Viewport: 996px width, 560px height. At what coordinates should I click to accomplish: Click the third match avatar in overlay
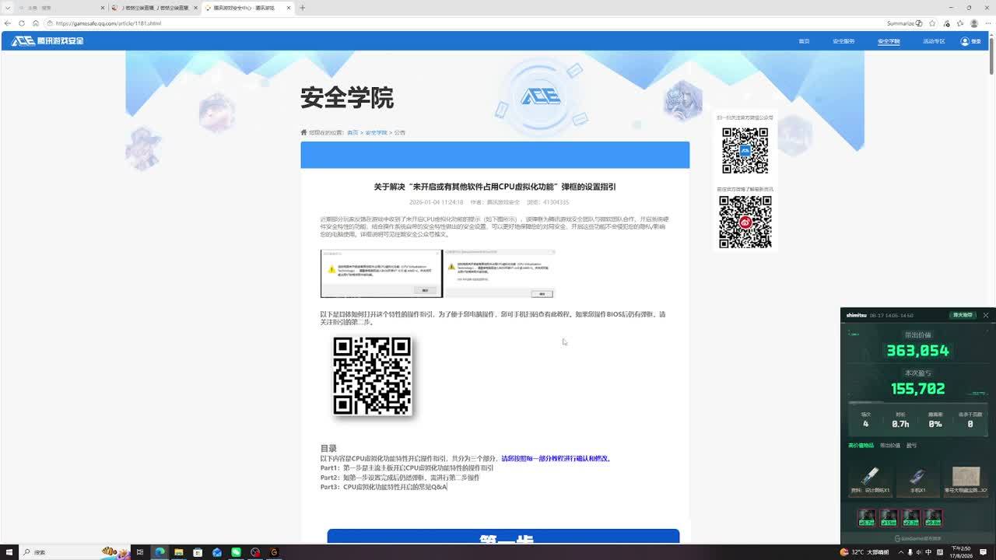tap(911, 517)
